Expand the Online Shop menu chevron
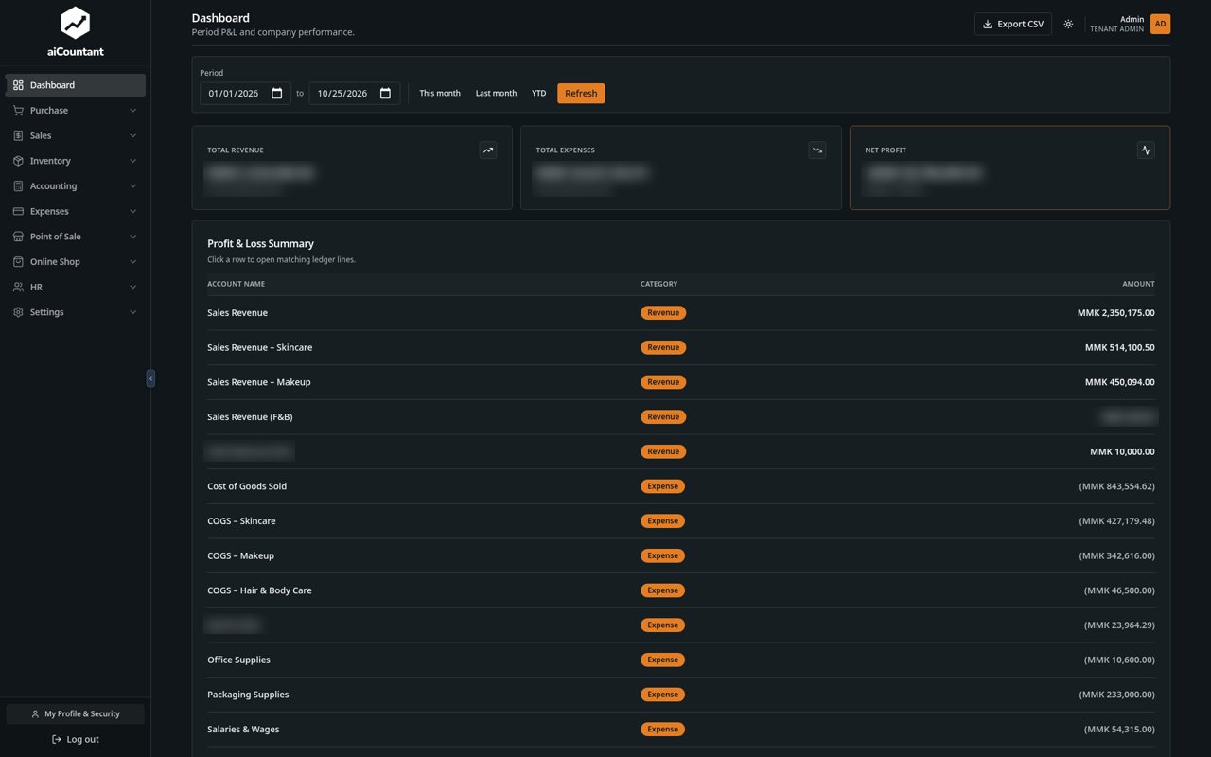1211x757 pixels. point(132,262)
